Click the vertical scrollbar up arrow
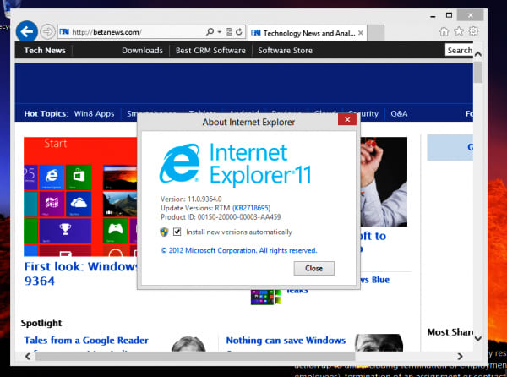 [478, 54]
